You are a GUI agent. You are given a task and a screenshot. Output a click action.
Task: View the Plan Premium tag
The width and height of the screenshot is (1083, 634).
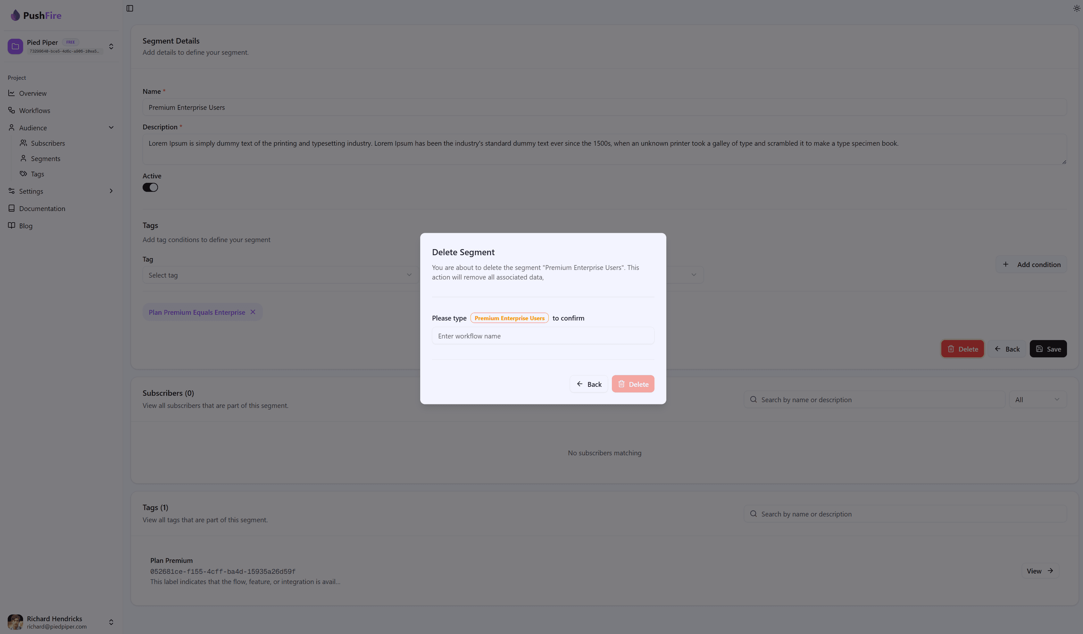click(x=1040, y=571)
